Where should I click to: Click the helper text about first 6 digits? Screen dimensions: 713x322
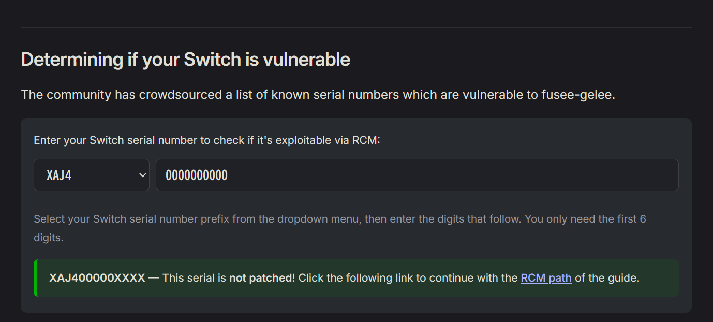click(x=340, y=228)
